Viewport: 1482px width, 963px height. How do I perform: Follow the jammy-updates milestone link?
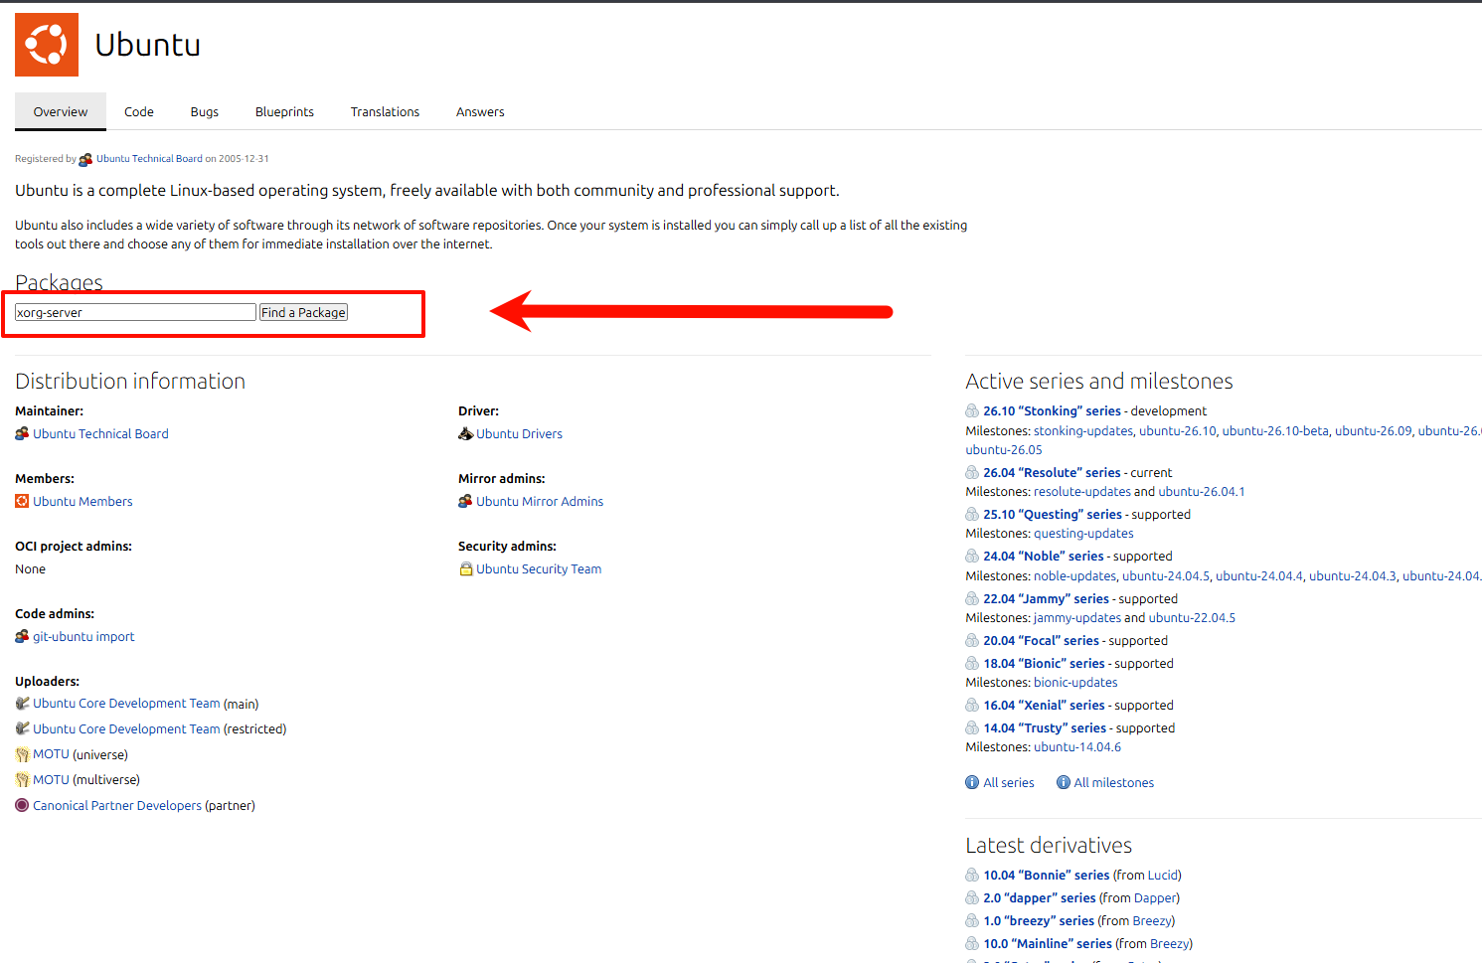(1077, 617)
